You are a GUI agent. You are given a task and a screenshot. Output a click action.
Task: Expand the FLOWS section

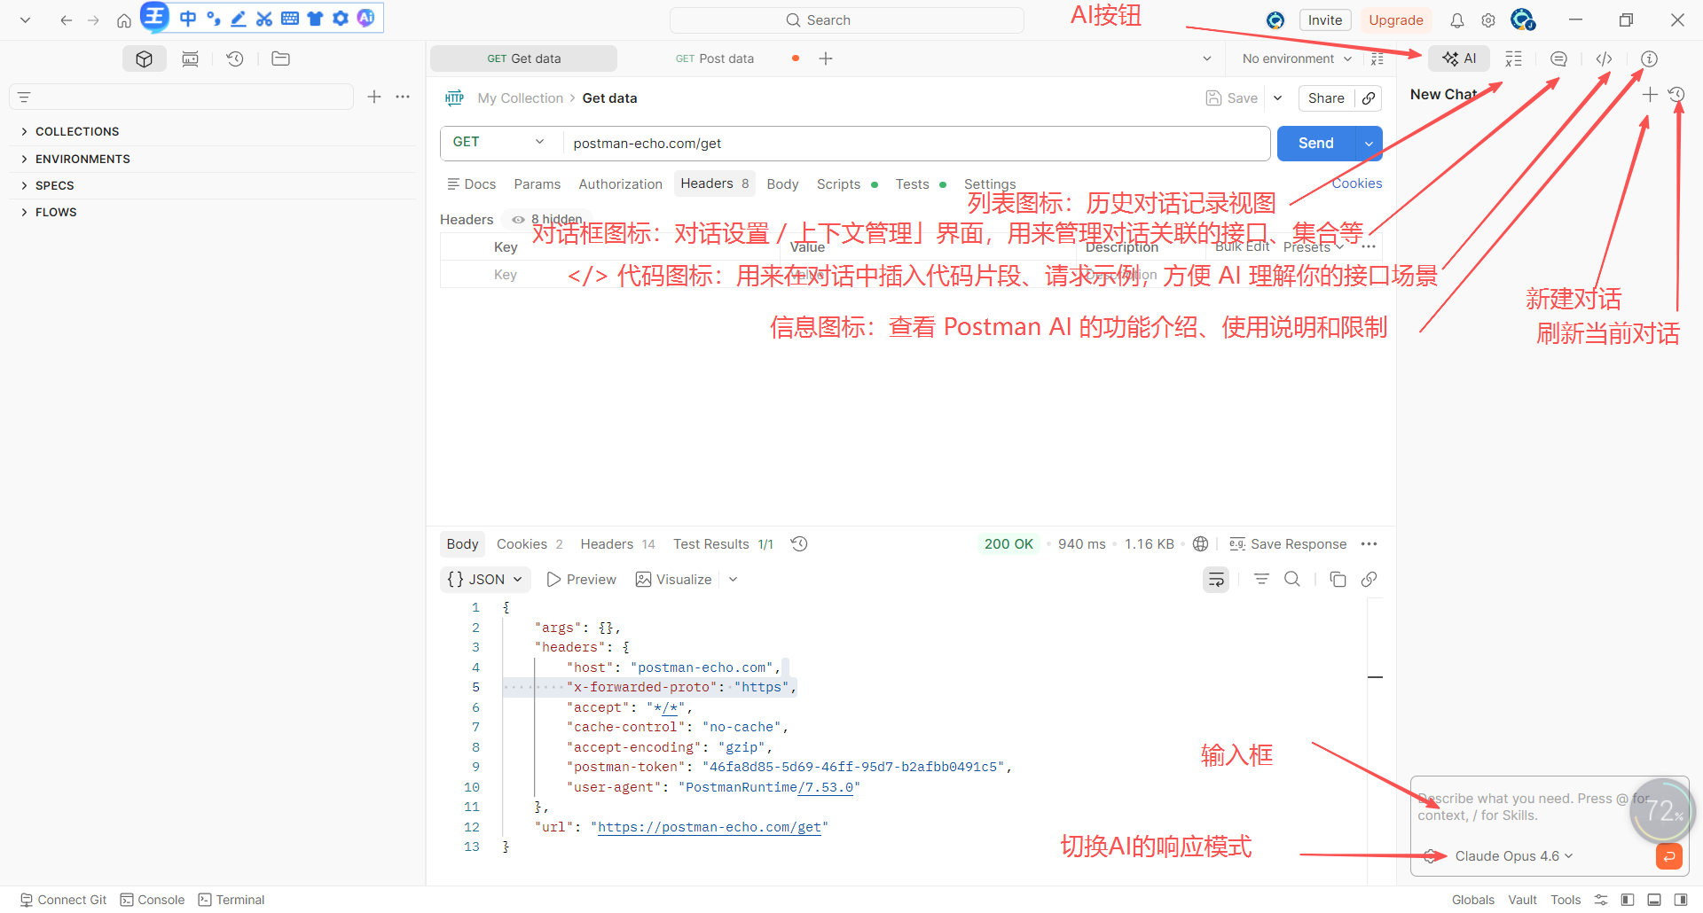[x=50, y=212]
